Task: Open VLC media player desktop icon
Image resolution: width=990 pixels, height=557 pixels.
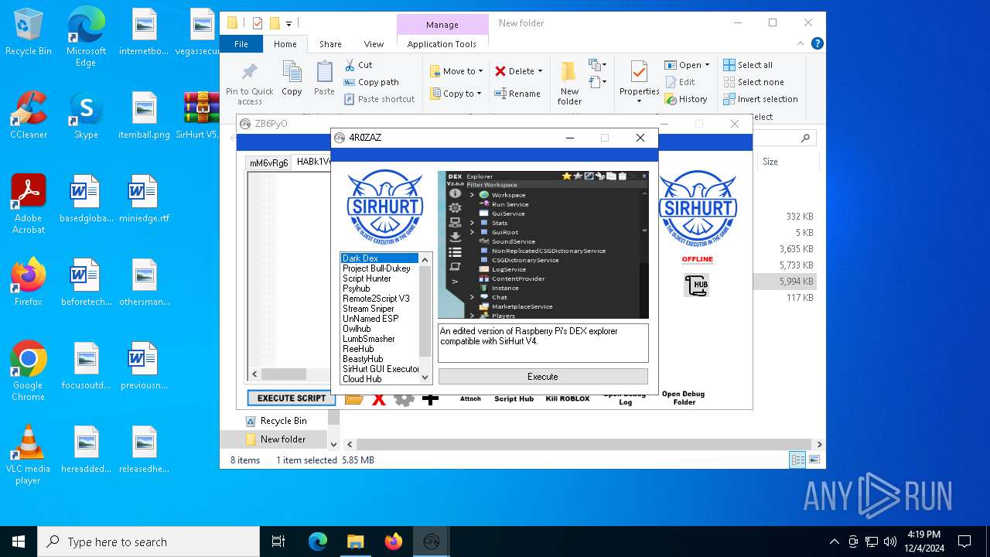Action: point(29,455)
